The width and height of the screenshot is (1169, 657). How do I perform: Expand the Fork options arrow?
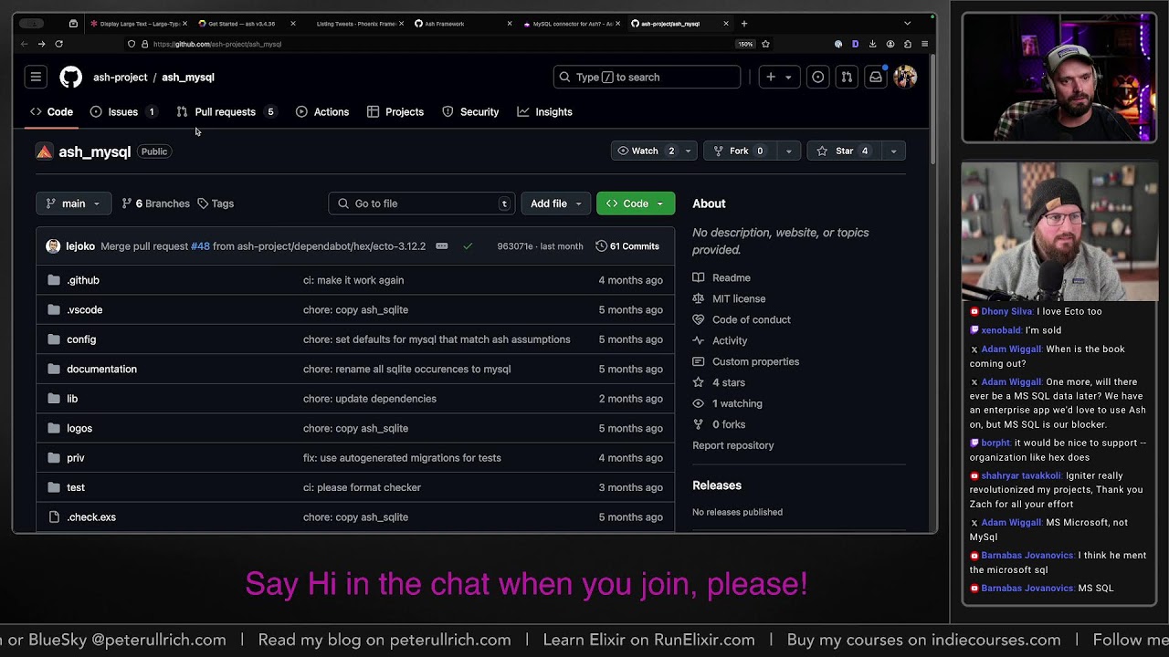click(788, 151)
